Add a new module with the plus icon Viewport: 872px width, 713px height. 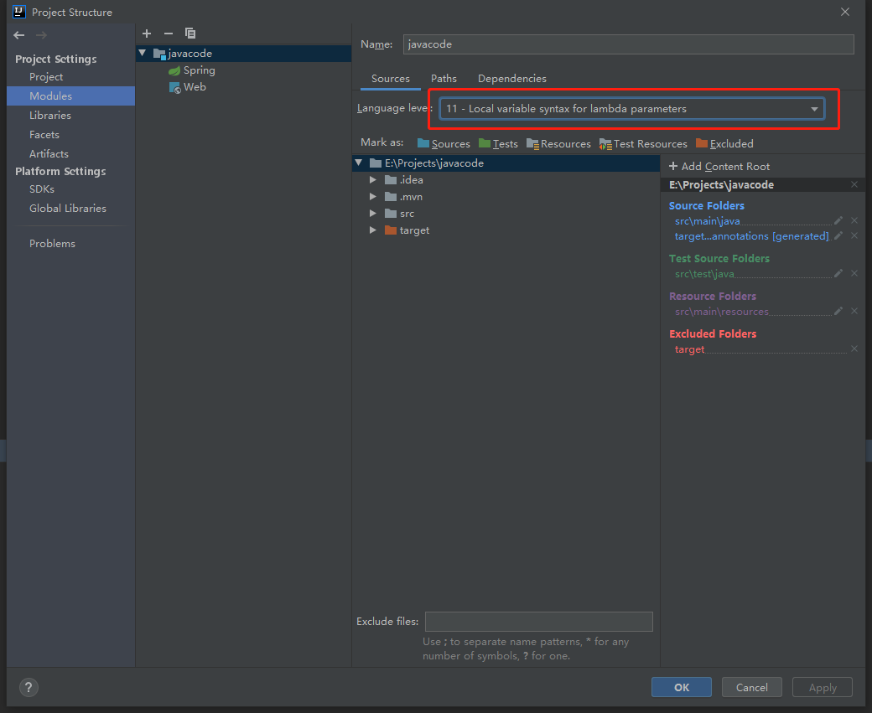point(147,34)
